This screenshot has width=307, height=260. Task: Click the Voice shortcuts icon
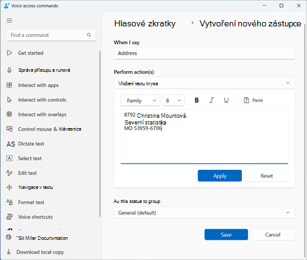(9, 216)
